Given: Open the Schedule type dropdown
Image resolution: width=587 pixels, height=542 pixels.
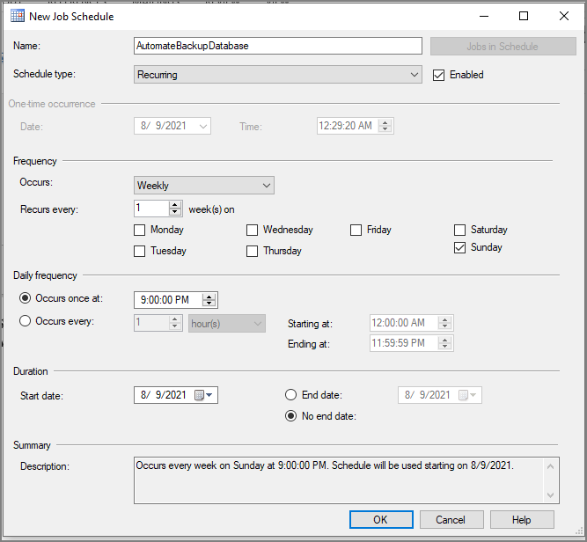Looking at the screenshot, I should [x=415, y=75].
